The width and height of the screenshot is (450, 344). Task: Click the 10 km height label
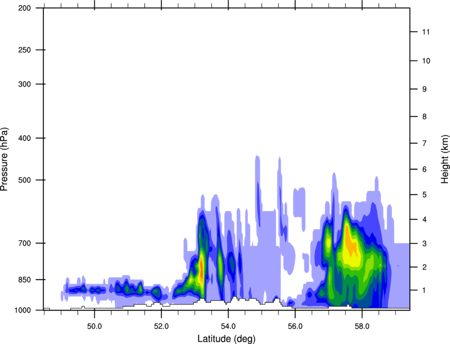coord(426,61)
